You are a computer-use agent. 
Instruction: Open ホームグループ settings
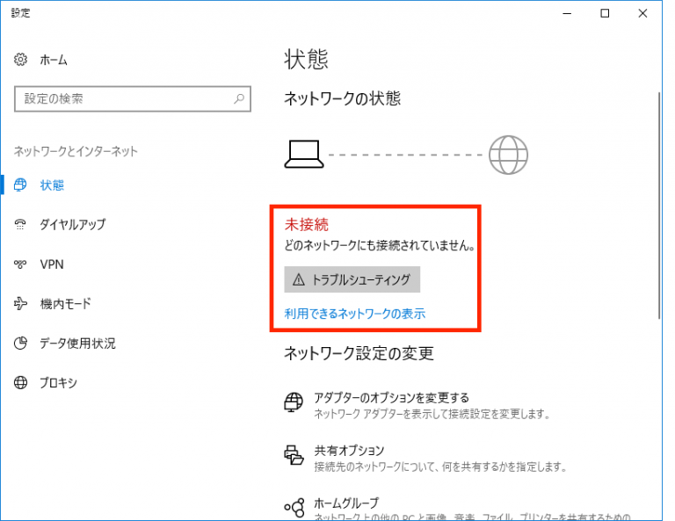(x=346, y=503)
